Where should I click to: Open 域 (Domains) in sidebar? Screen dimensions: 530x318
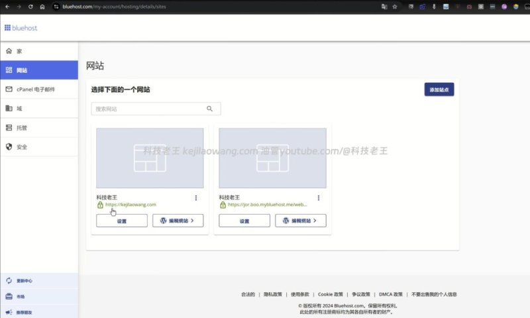pyautogui.click(x=39, y=109)
